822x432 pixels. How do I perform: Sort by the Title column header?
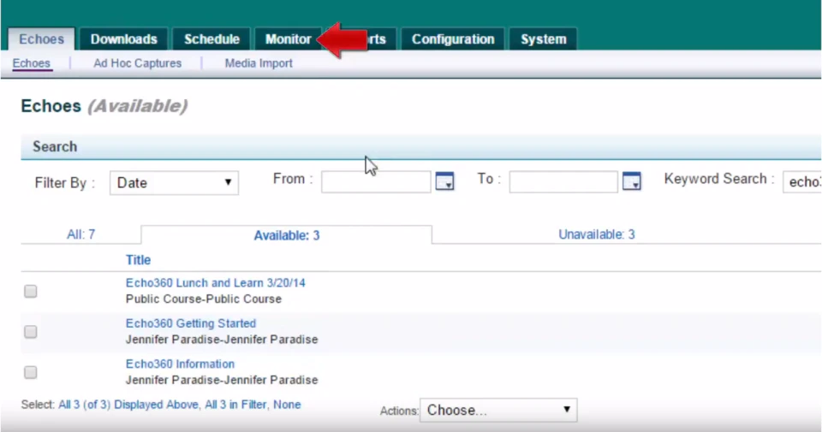139,260
